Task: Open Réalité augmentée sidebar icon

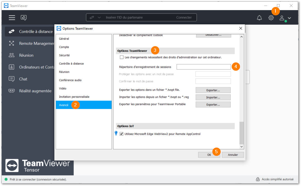Action: 11,91
